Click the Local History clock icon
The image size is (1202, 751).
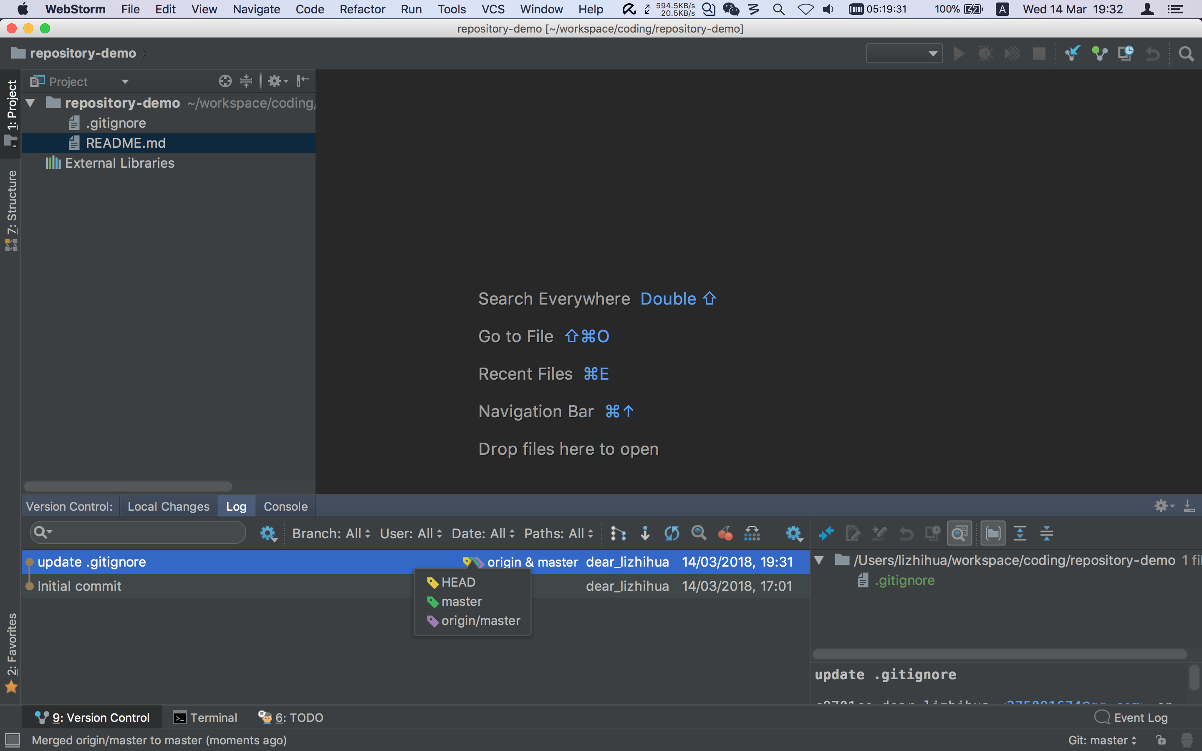(1126, 53)
